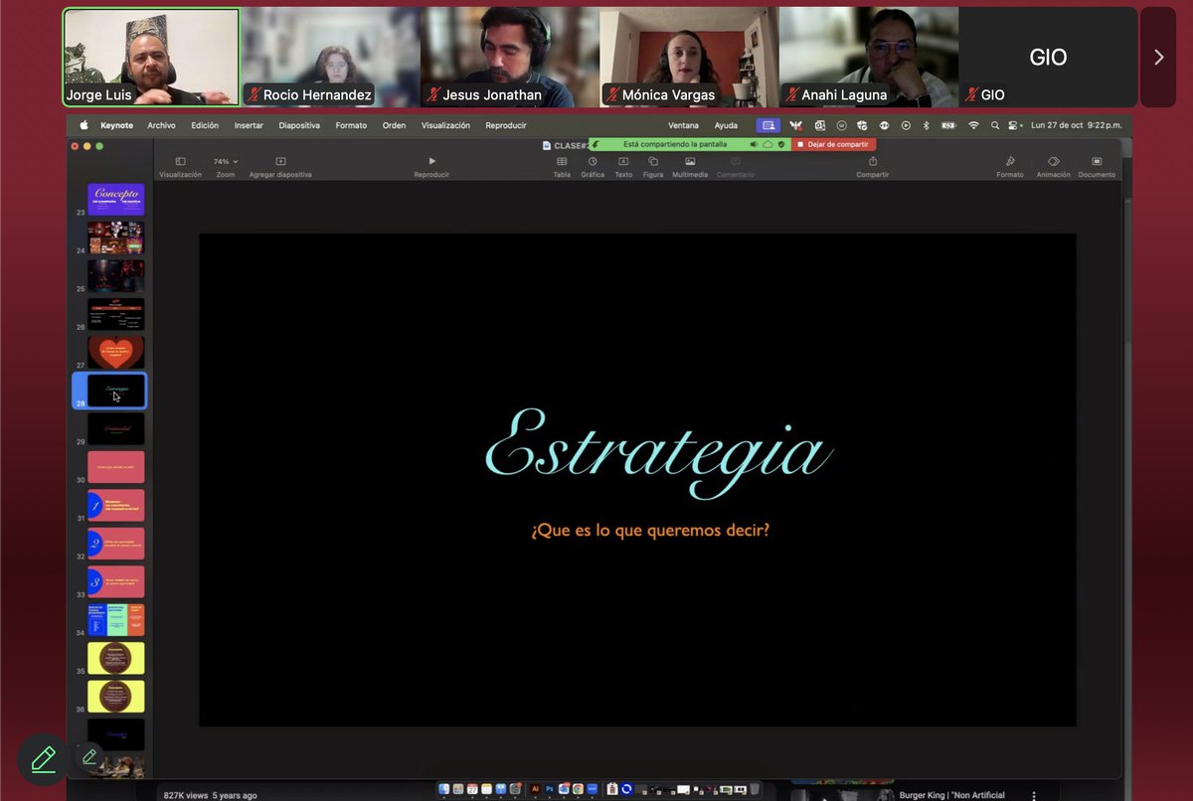
Task: Start slideshow with Reproducir button
Action: coord(431,161)
